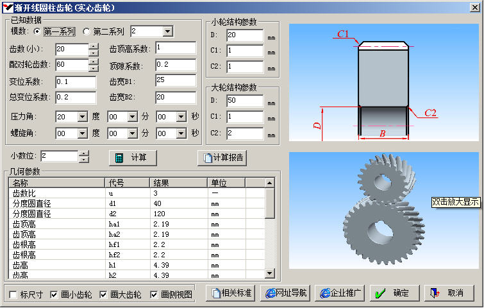Open 相关标准 related standards
This screenshot has height=308, width=484.
(x=231, y=293)
